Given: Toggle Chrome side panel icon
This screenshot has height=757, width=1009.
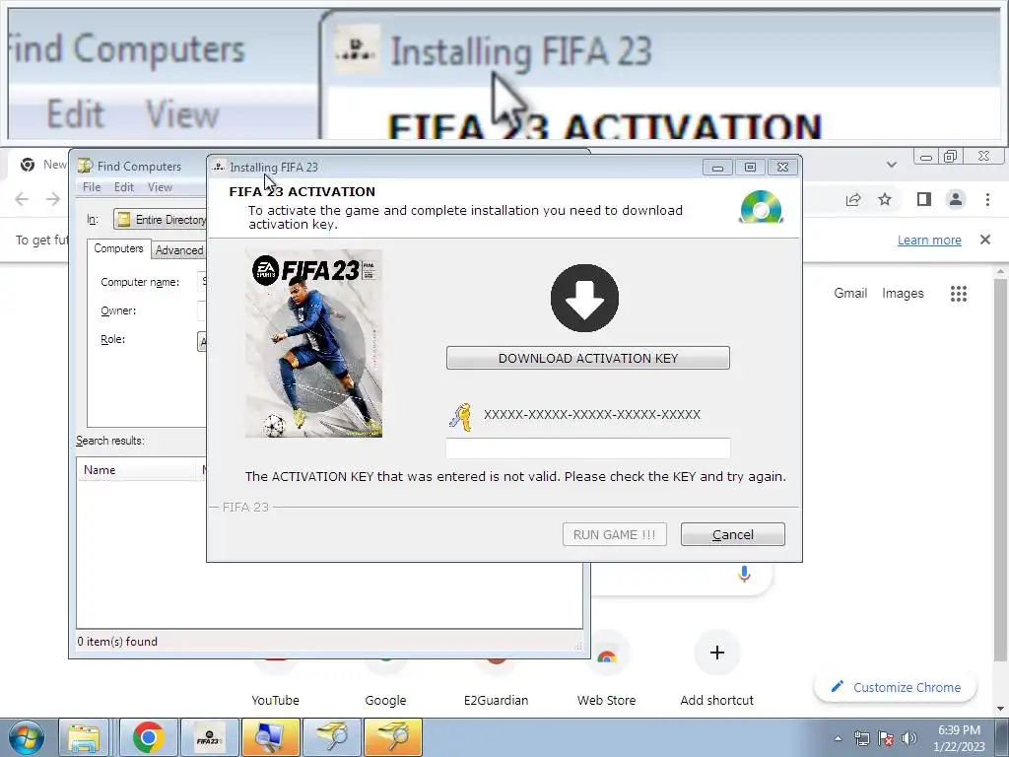Looking at the screenshot, I should (924, 199).
